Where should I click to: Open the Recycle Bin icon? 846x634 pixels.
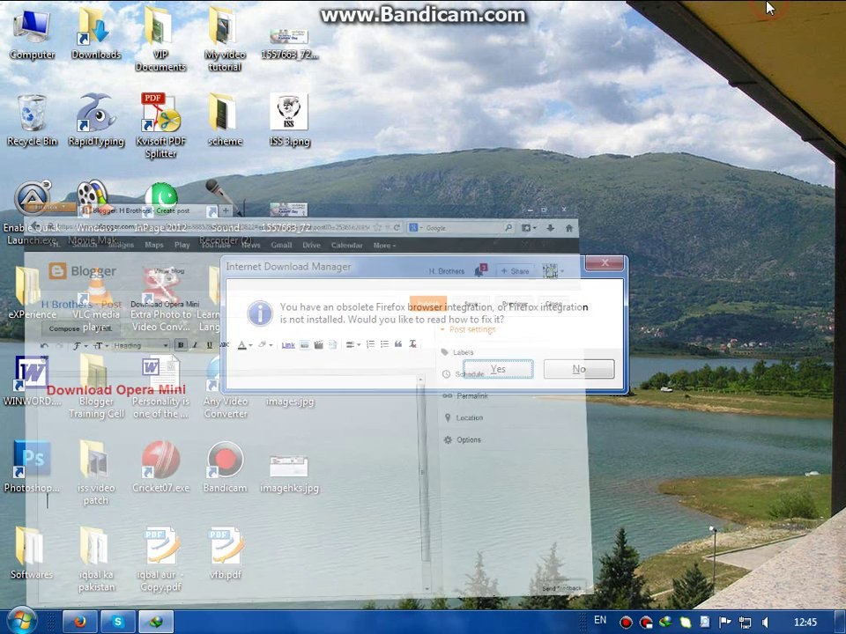[32, 121]
